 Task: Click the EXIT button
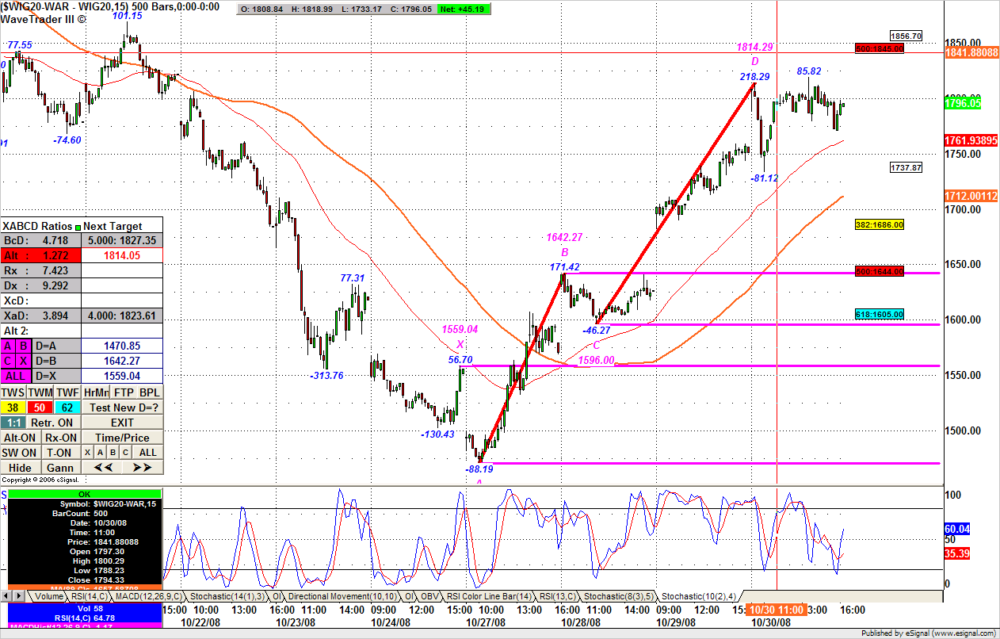(x=122, y=423)
